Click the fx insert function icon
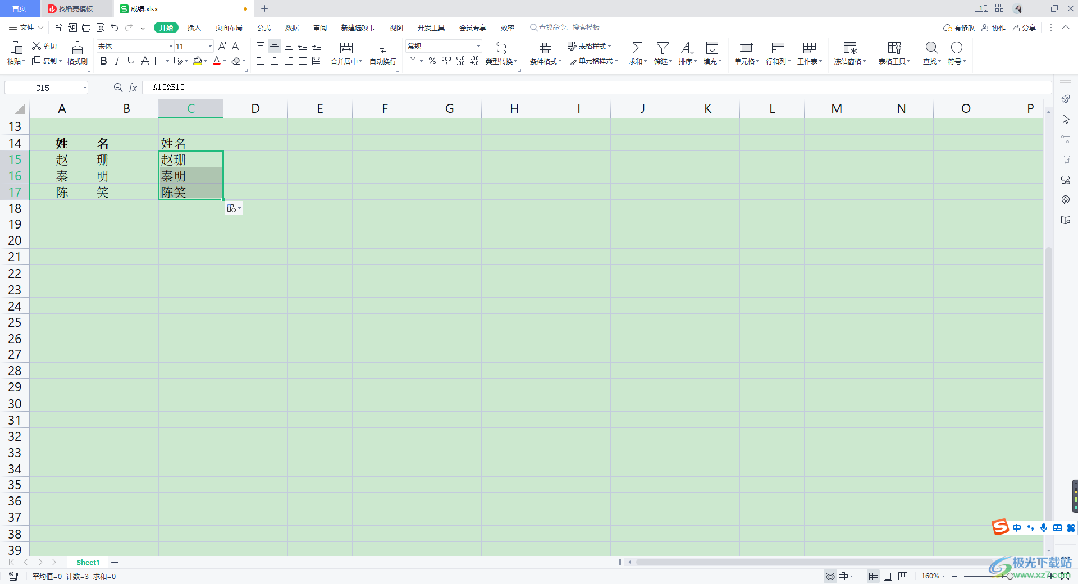The height and width of the screenshot is (584, 1078). click(x=133, y=88)
